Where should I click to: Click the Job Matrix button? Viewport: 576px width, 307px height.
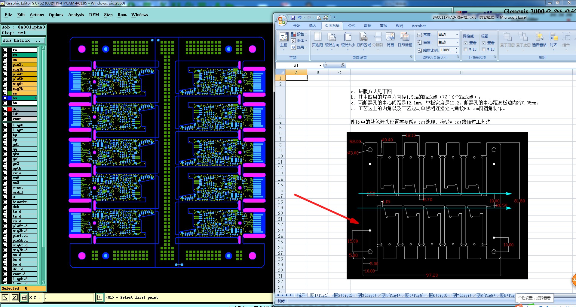coord(24,40)
